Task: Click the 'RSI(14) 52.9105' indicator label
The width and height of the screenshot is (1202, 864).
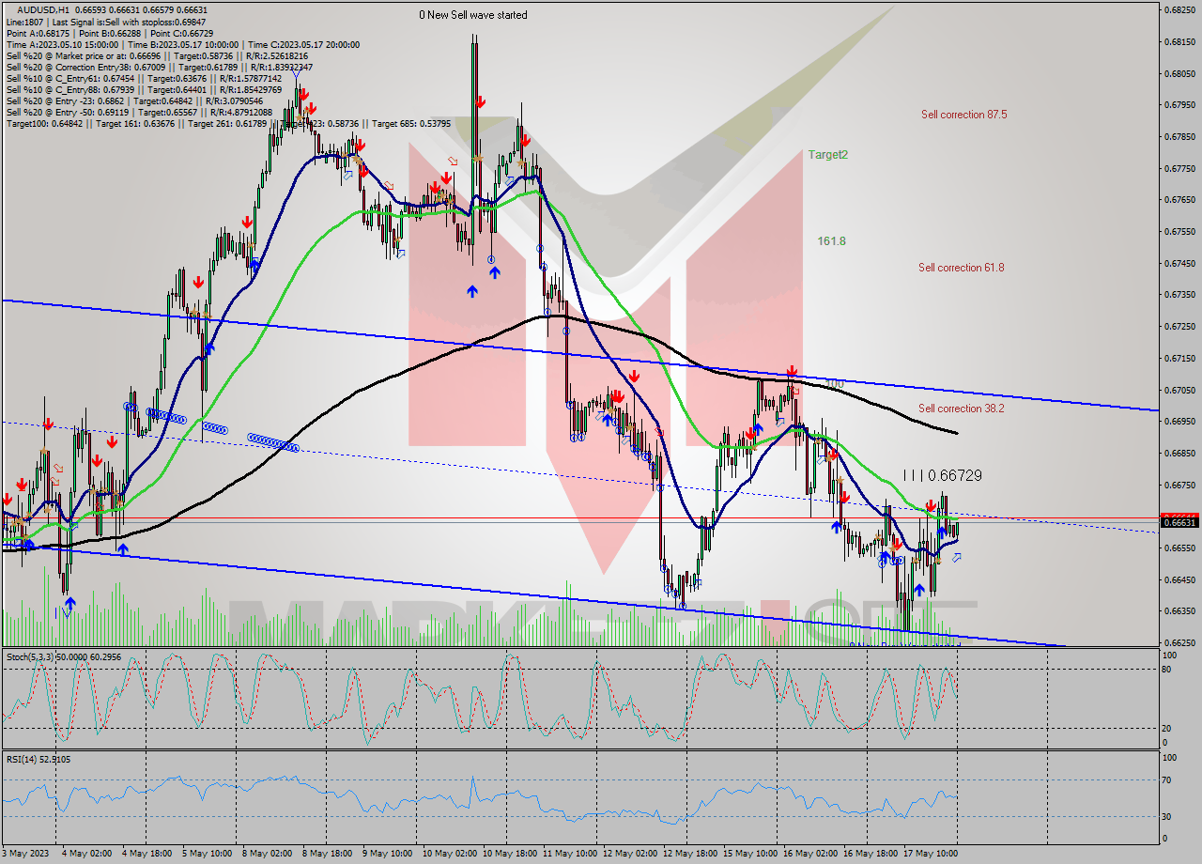Action: (x=38, y=759)
